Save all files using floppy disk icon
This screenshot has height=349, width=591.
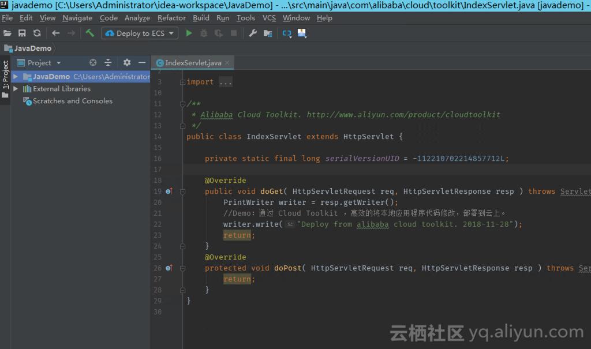pyautogui.click(x=22, y=33)
